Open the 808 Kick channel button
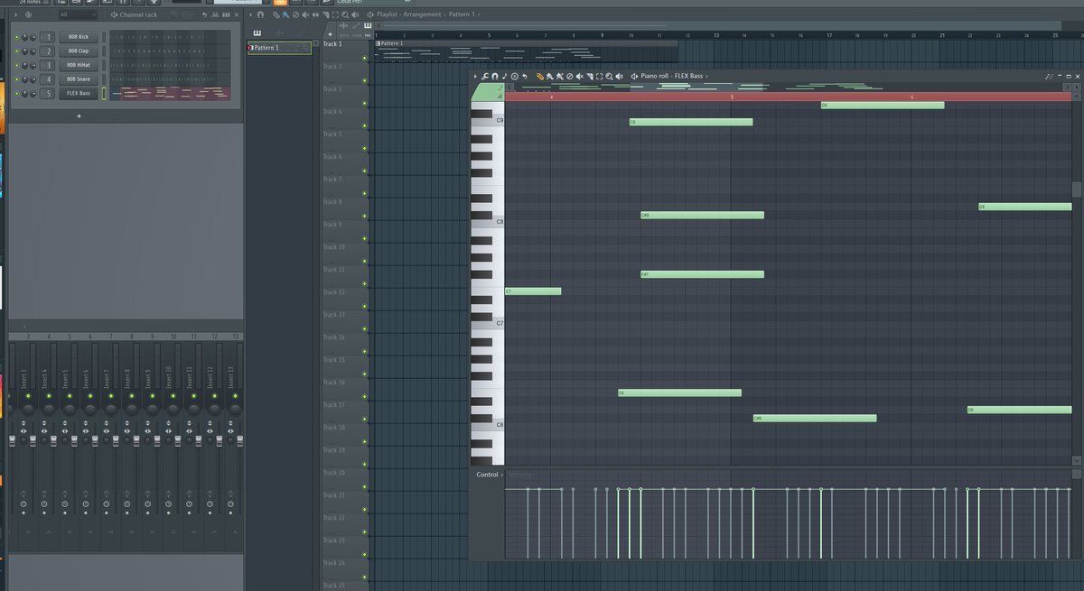 [x=79, y=37]
